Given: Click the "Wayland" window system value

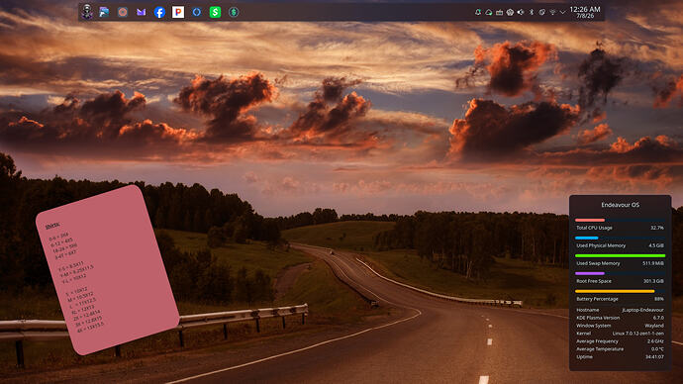Looking at the screenshot, I should tap(654, 326).
